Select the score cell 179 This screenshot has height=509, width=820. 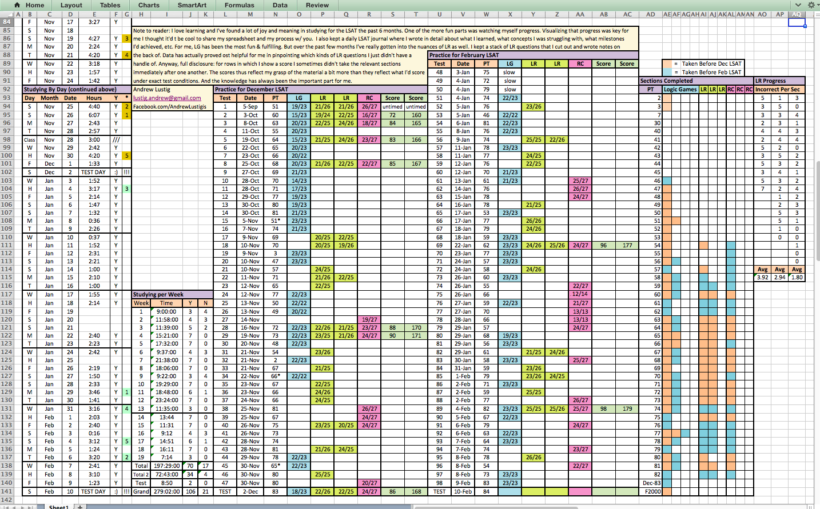[627, 408]
